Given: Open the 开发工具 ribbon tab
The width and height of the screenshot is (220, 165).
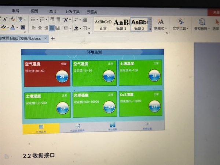Looking at the screenshot, I should [x=73, y=11].
